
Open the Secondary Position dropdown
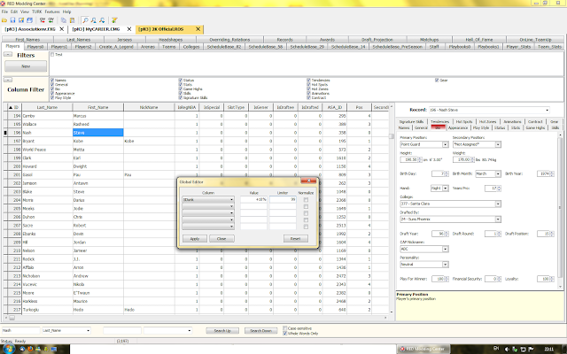tap(498, 144)
